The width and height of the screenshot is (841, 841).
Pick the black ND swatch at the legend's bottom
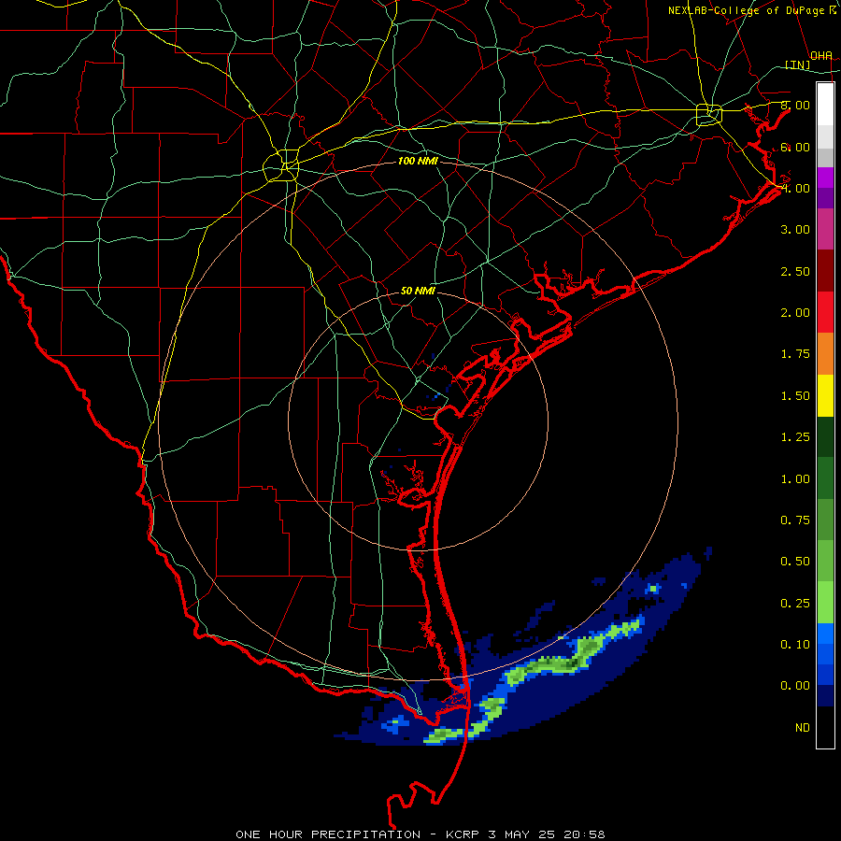825,727
